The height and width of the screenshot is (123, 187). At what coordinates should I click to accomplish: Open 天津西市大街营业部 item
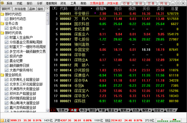point(22,89)
